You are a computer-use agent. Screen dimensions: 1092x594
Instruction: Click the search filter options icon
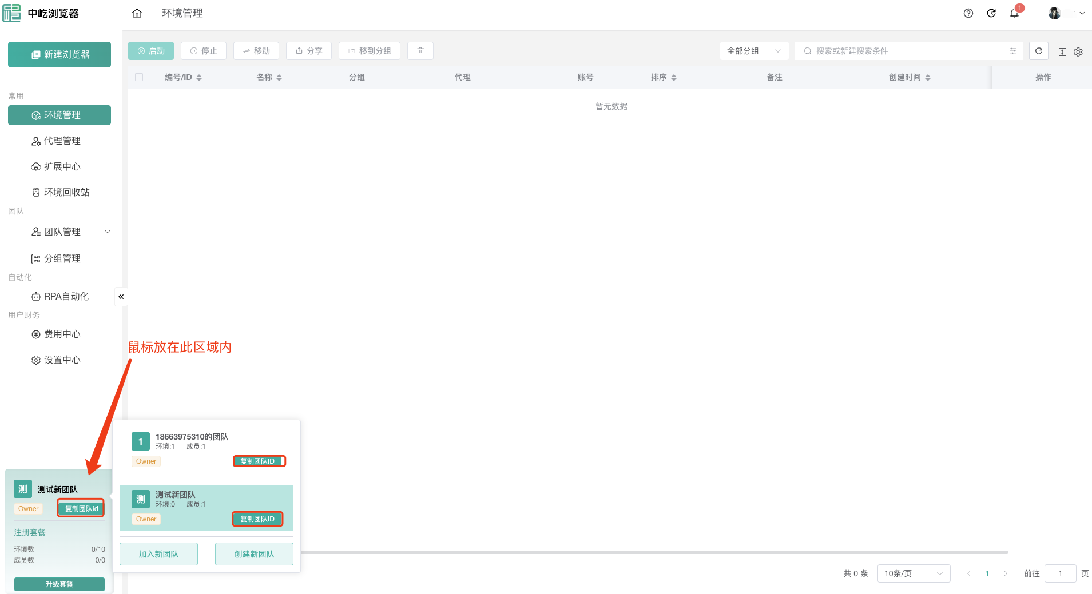pyautogui.click(x=1013, y=51)
